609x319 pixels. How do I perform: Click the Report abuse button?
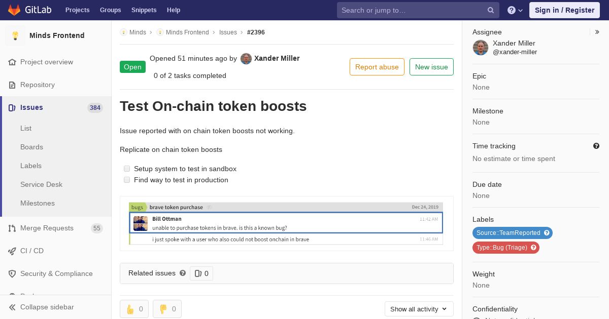point(377,67)
